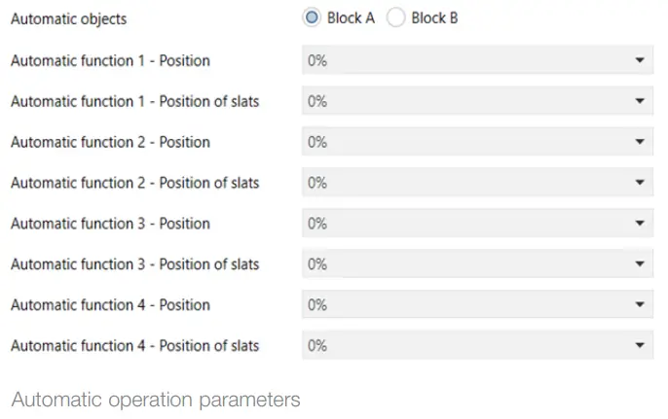Expand Automatic function 4 - Position of slats dropdown

coord(476,345)
